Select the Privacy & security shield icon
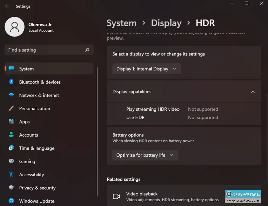This screenshot has height=206, width=268. point(11,188)
